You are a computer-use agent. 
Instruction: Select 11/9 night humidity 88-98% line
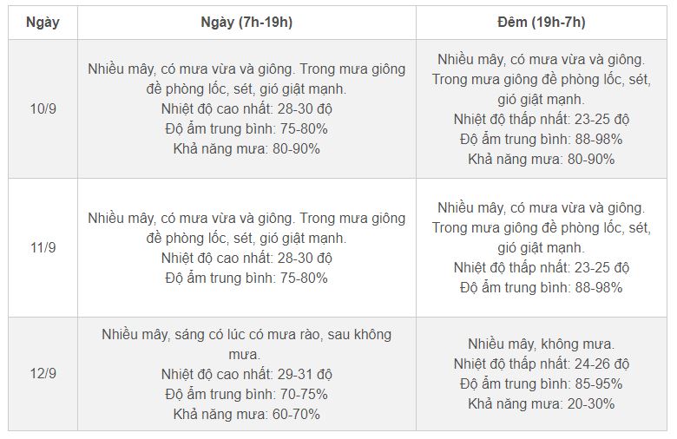(541, 287)
